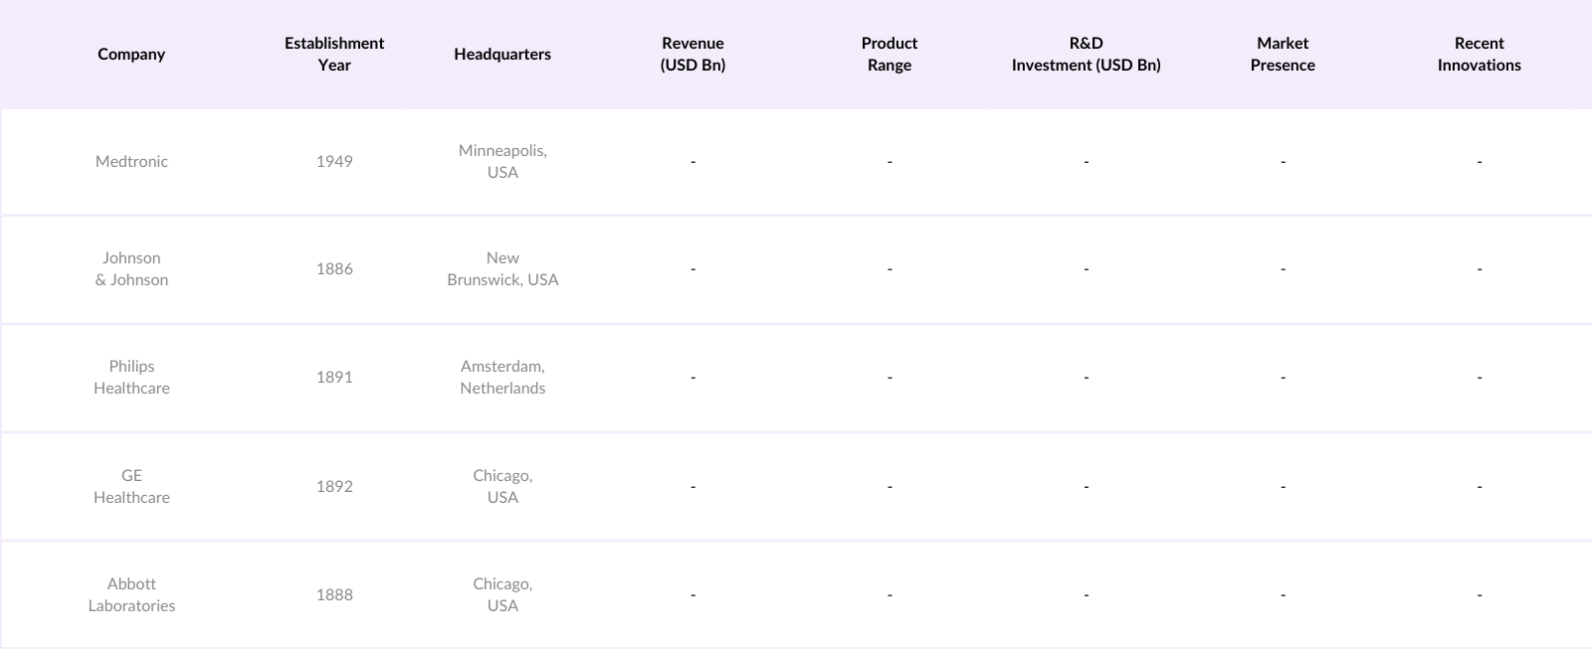Click establishment year 1949
Screen dimensions: 1592x649
tap(334, 161)
